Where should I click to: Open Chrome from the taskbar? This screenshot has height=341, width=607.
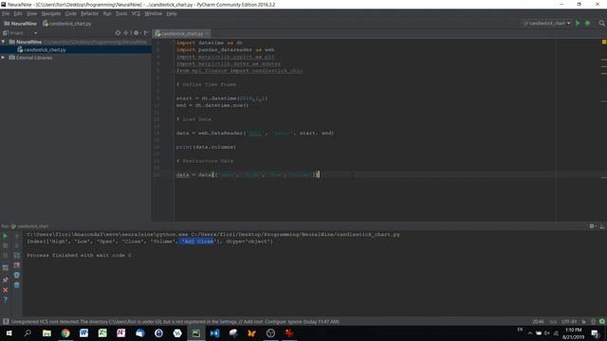65,332
